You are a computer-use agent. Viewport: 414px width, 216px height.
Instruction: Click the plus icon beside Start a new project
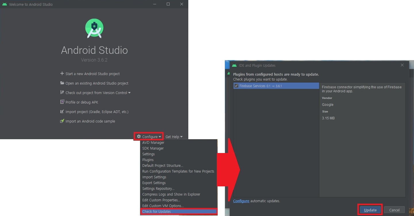pos(62,74)
